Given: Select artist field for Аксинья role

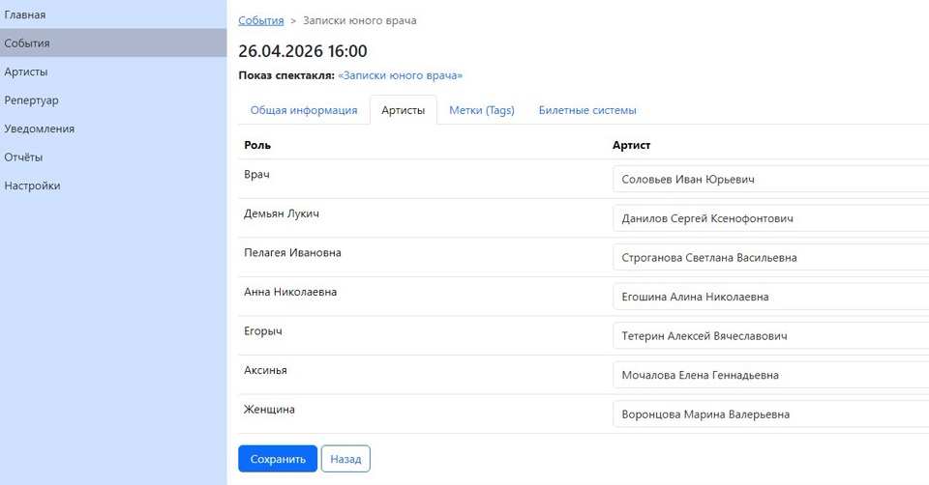Looking at the screenshot, I should pyautogui.click(x=770, y=375).
